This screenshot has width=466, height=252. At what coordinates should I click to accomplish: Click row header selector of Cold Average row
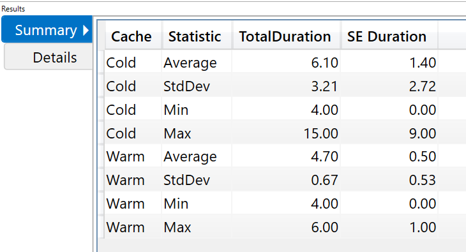click(x=101, y=63)
